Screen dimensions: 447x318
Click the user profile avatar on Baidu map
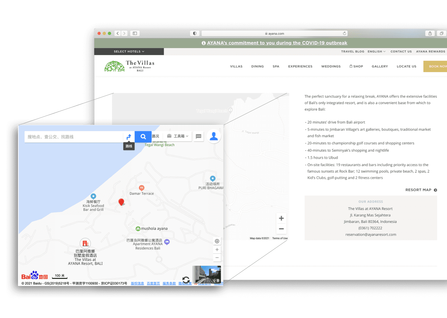click(x=214, y=136)
